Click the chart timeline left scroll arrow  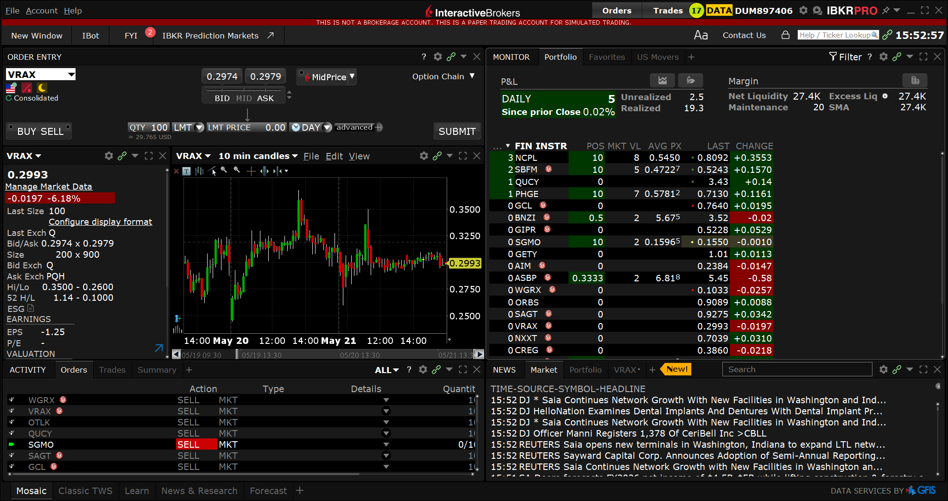[176, 355]
